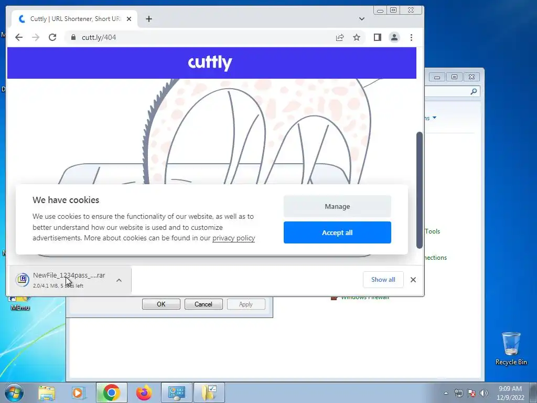Click the Show desktop strip beside the clock
The width and height of the screenshot is (537, 403).
pos(533,393)
